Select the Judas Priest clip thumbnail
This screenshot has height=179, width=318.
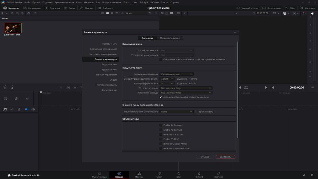coord(13,28)
